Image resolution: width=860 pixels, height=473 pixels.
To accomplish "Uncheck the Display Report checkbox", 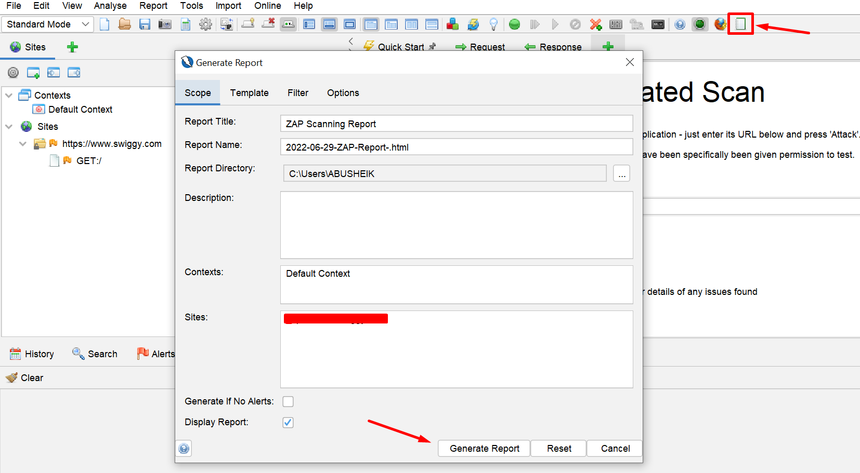I will (288, 423).
